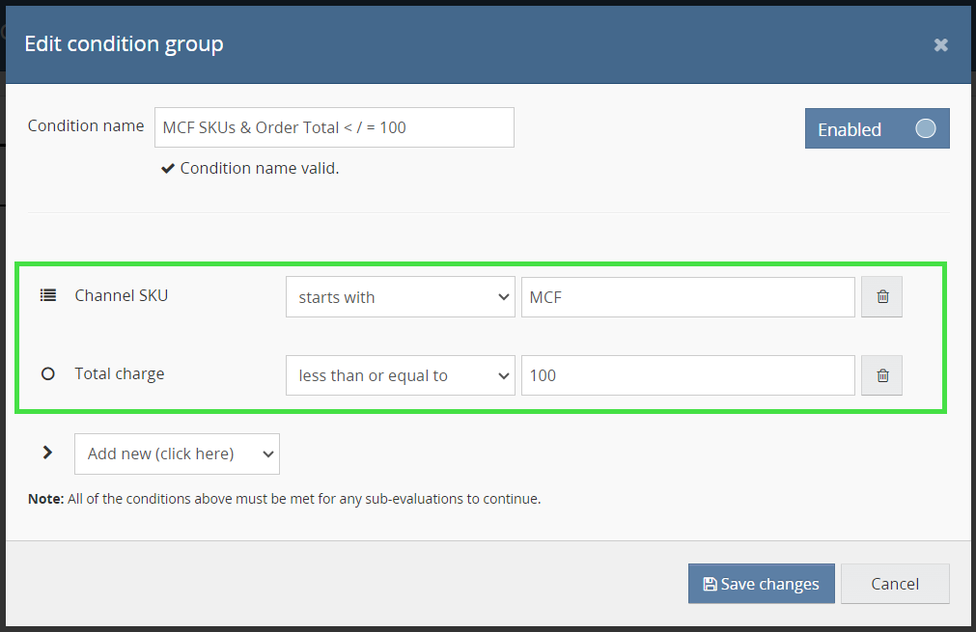Delete the Total charge condition row
The height and width of the screenshot is (632, 976).
[x=881, y=375]
